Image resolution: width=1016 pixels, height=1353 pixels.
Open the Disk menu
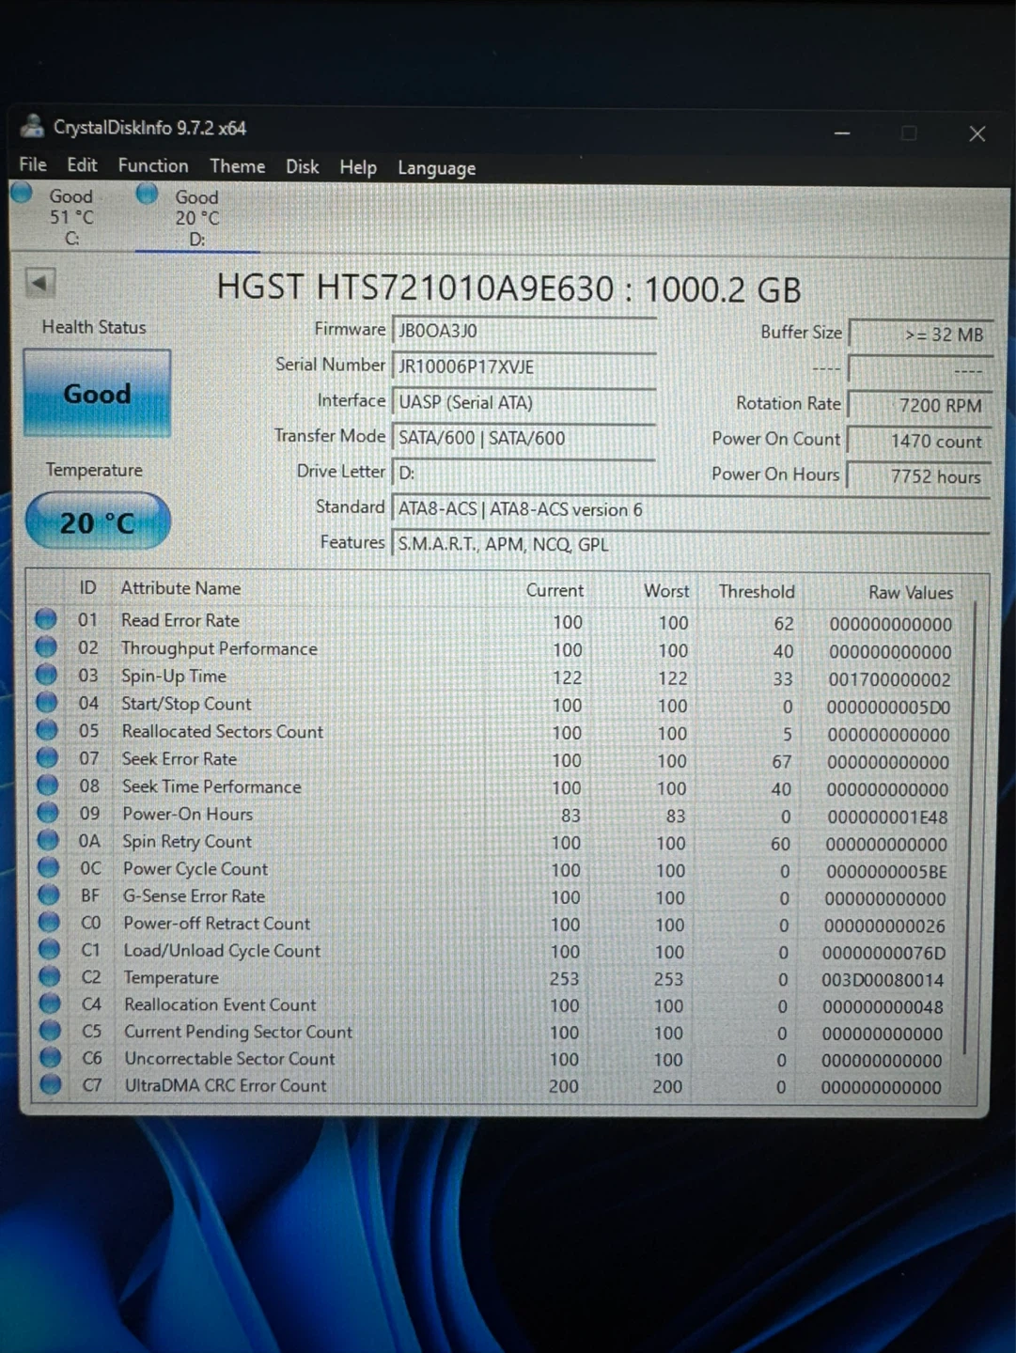[x=303, y=166]
